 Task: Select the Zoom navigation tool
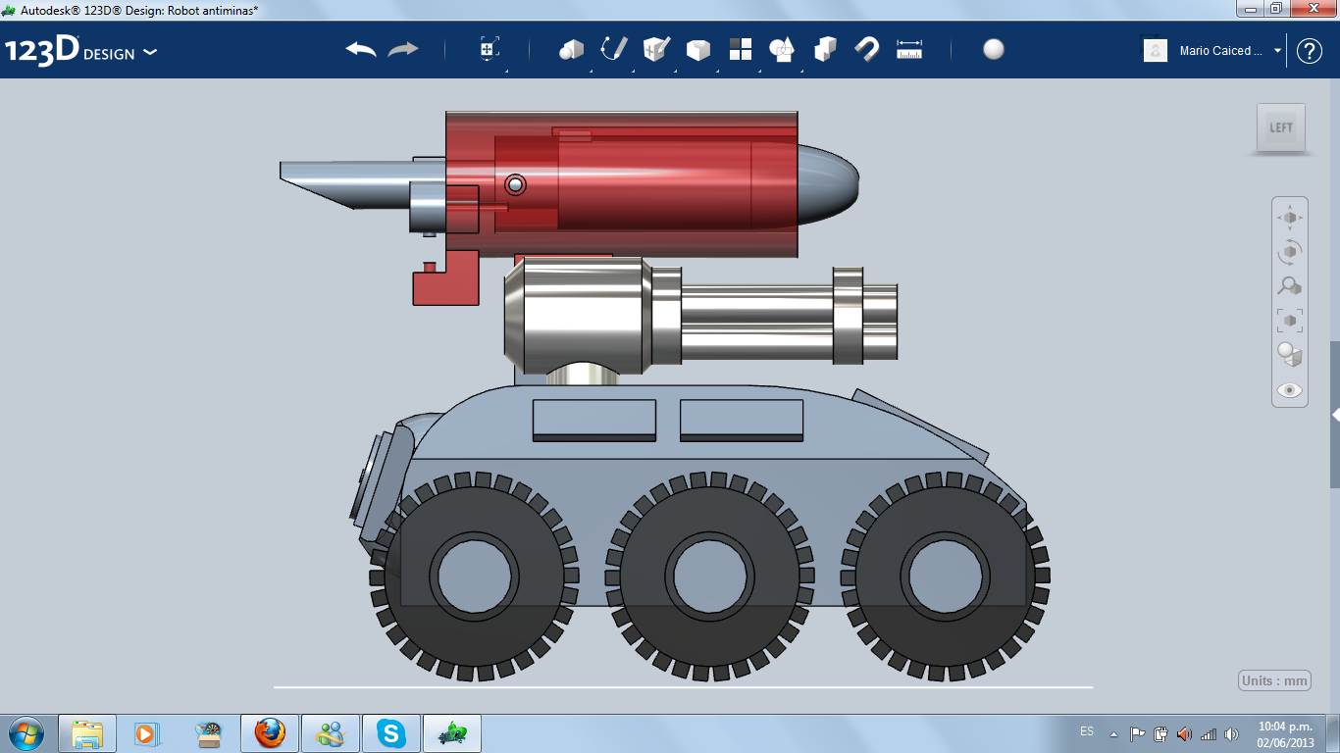[x=1290, y=285]
